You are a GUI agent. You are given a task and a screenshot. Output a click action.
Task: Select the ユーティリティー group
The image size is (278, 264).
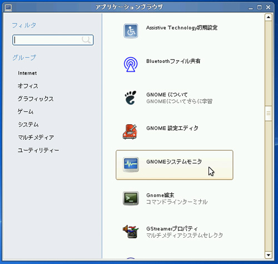pos(38,150)
